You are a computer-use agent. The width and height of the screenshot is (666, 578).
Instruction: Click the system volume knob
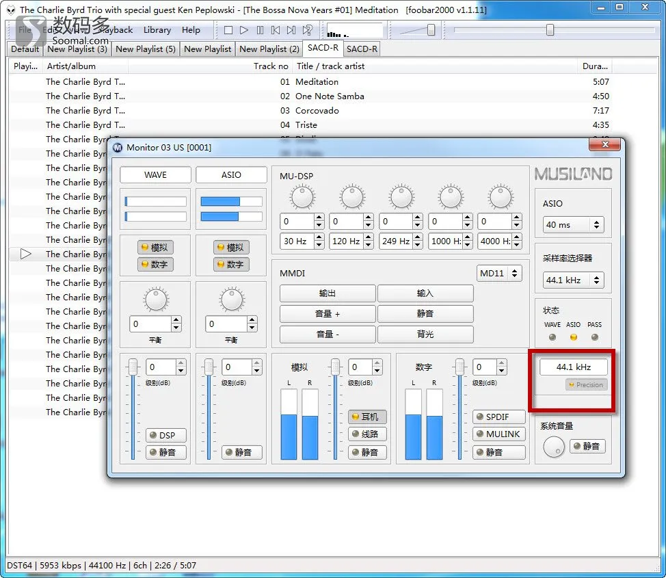[554, 447]
